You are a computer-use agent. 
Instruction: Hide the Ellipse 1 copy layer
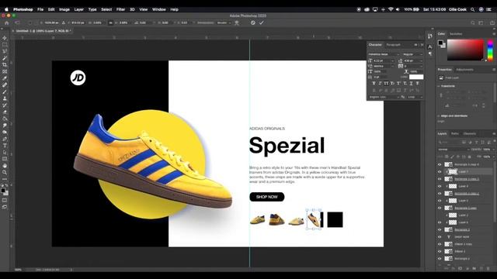click(x=440, y=244)
